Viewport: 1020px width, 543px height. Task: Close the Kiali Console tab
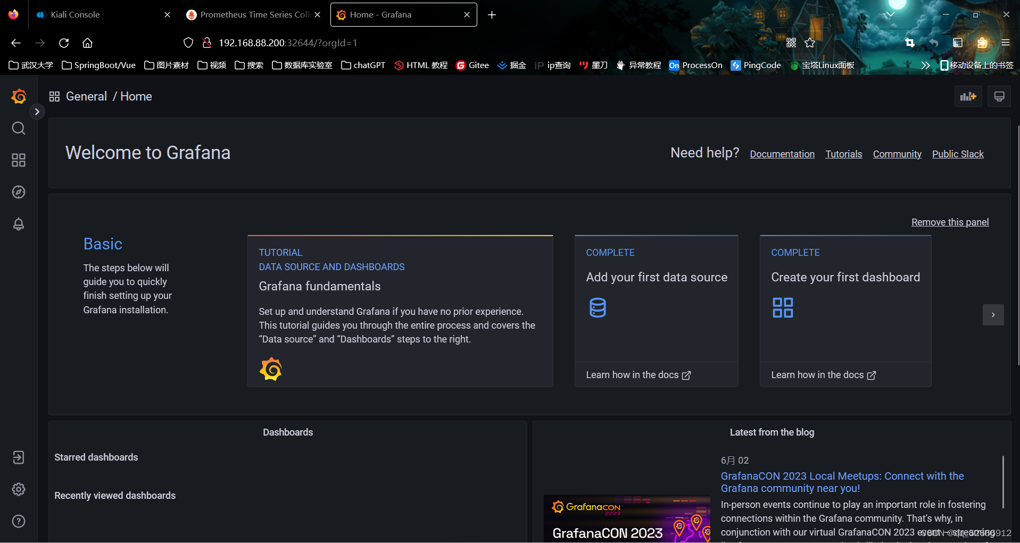pos(167,15)
